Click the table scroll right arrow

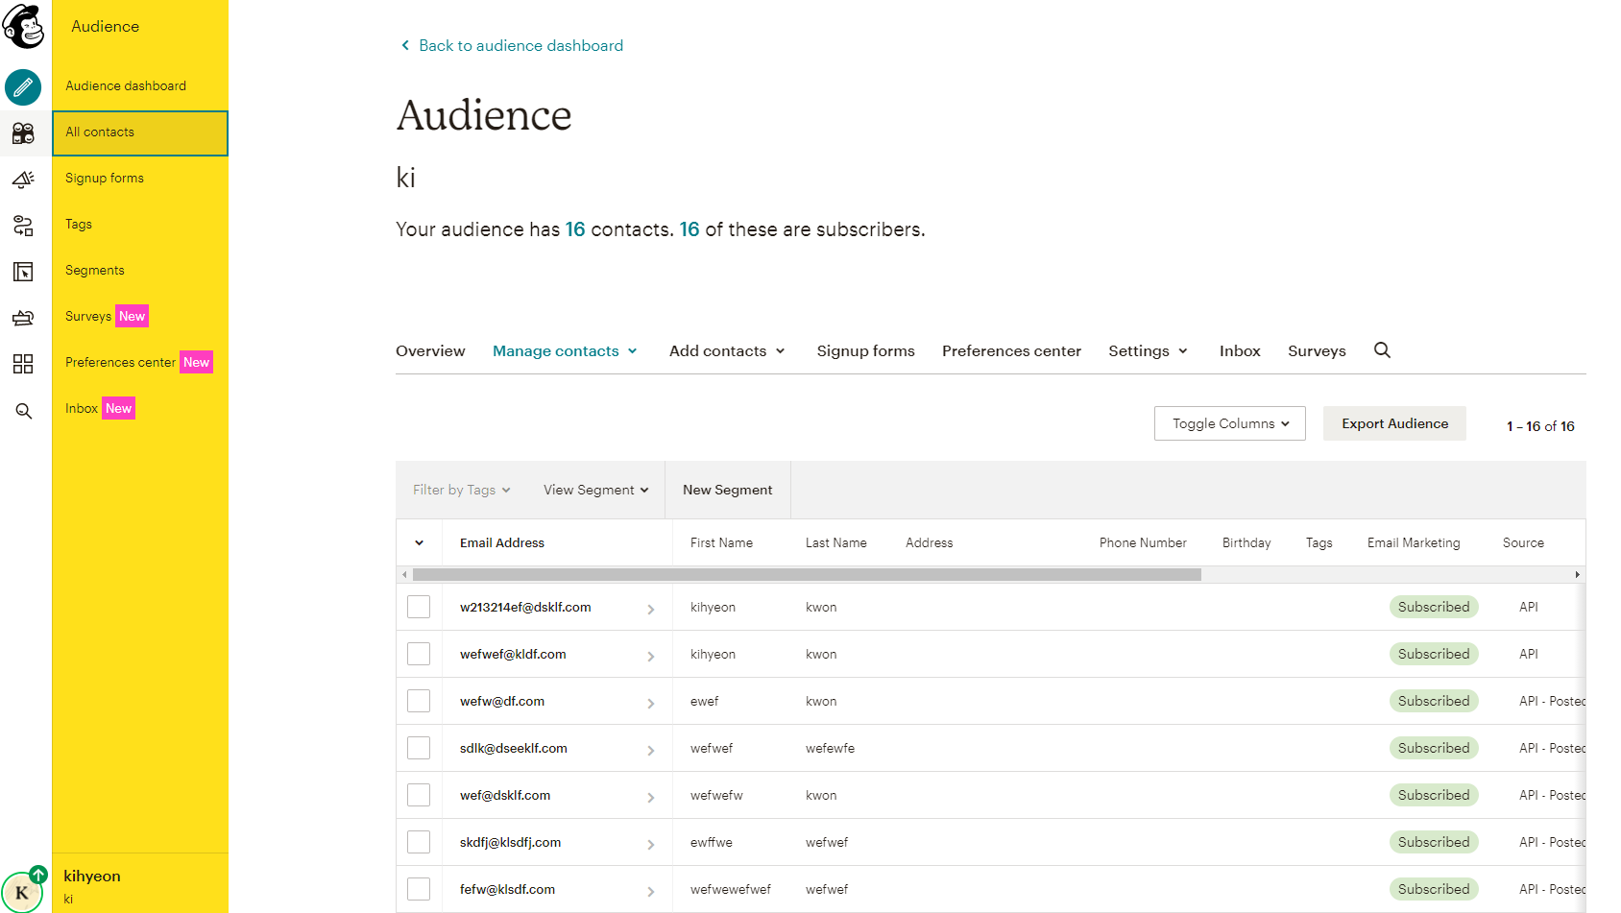pos(1577,574)
